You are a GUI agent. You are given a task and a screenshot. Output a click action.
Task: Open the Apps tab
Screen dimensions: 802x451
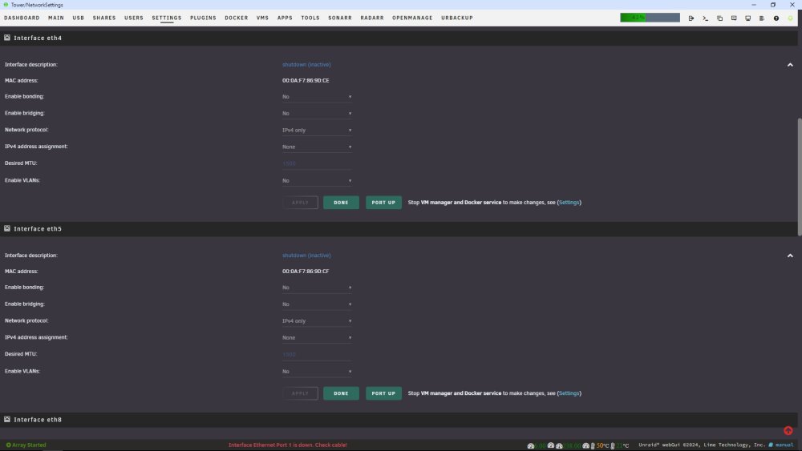click(x=285, y=18)
